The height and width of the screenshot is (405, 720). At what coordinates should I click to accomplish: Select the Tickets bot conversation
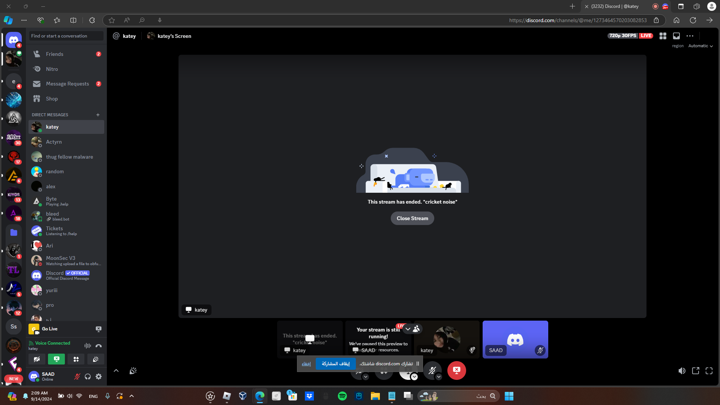(x=66, y=231)
